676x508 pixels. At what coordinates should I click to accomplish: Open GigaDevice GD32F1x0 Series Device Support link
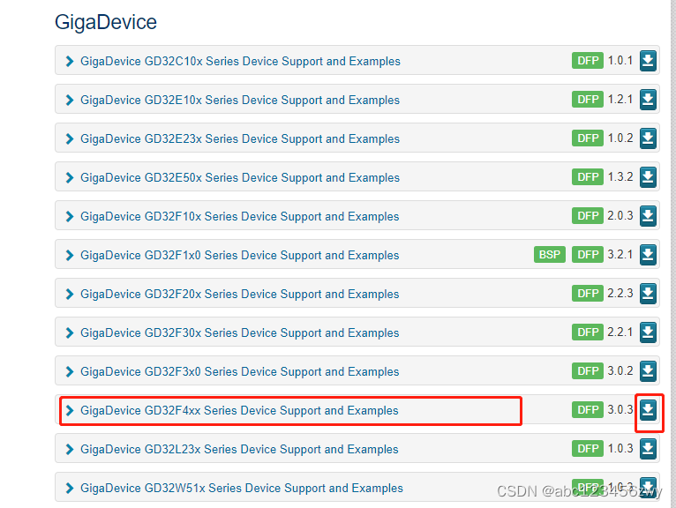point(240,255)
